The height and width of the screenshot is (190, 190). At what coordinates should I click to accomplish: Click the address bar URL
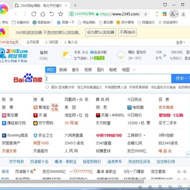120,14
